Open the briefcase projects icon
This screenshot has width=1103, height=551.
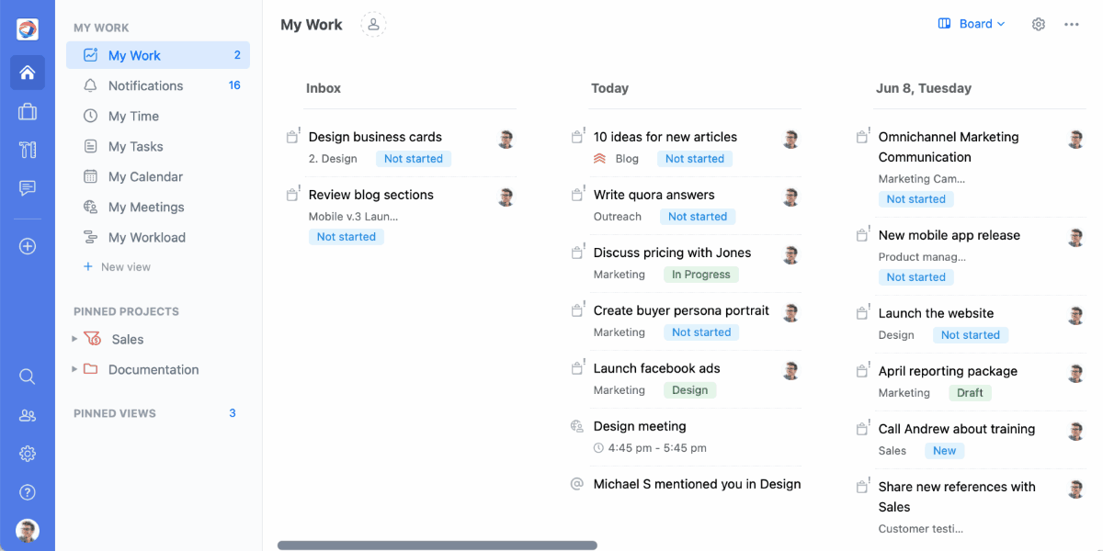[x=28, y=112]
